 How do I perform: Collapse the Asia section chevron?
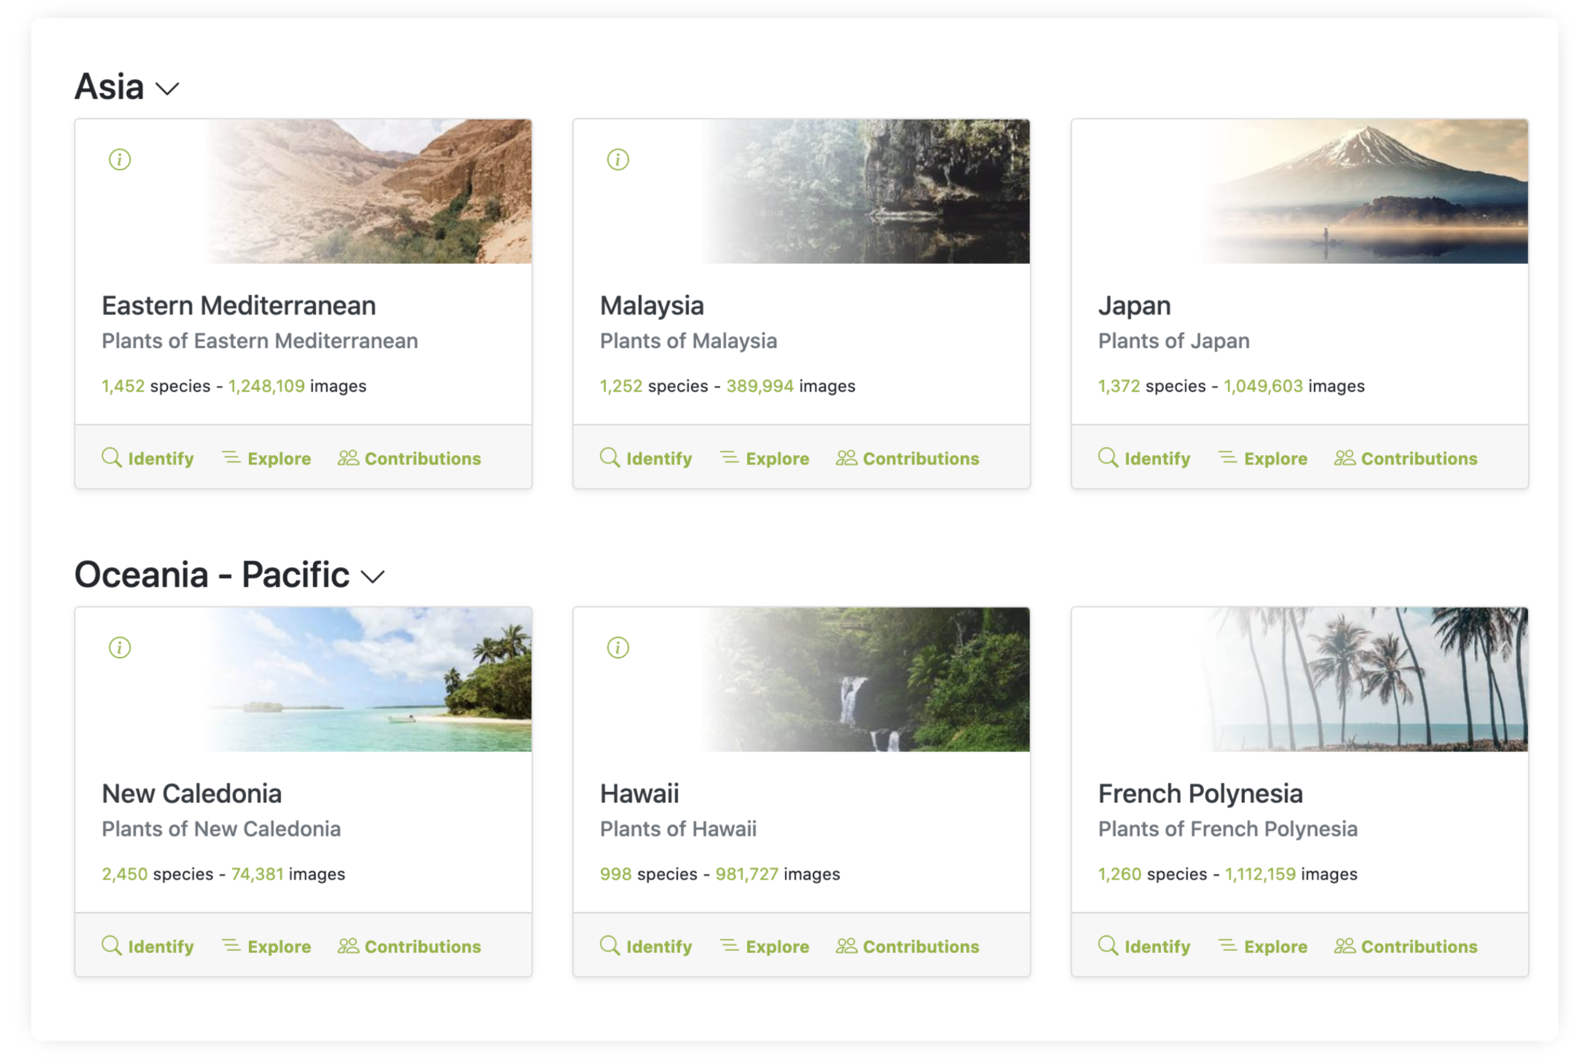[167, 89]
